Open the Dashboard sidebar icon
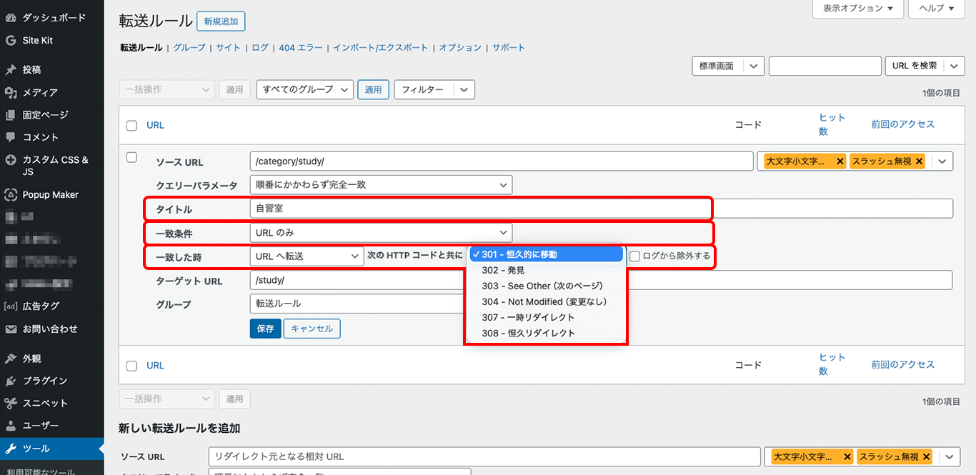 coord(11,17)
